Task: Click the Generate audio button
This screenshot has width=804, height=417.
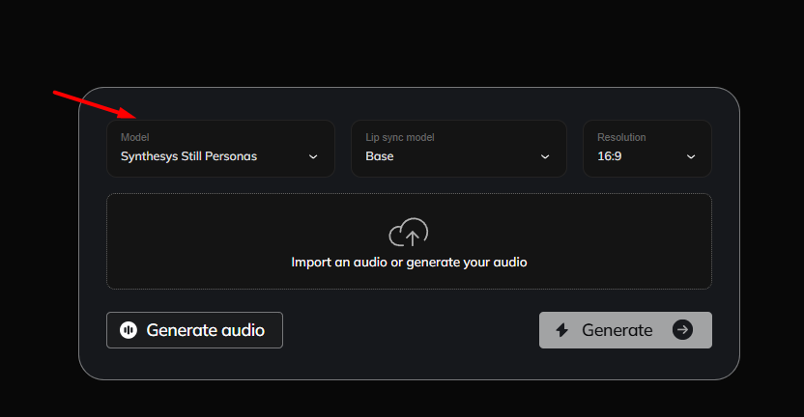Action: coord(194,330)
